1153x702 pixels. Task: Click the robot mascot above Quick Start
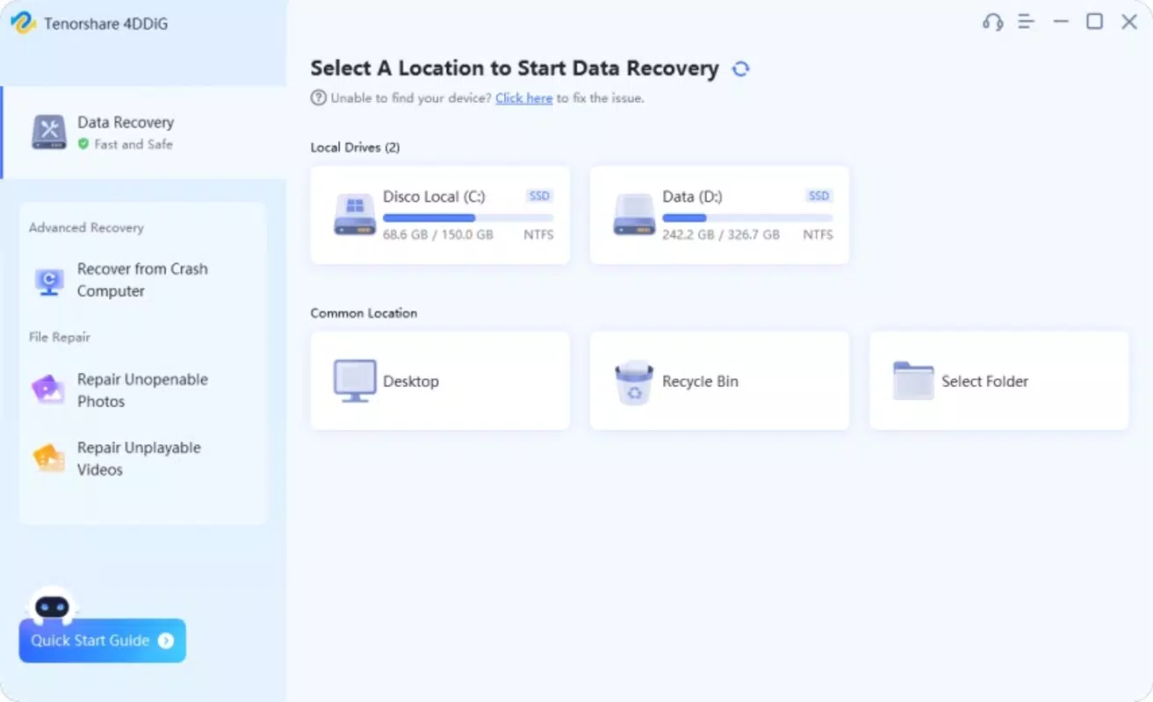click(53, 605)
